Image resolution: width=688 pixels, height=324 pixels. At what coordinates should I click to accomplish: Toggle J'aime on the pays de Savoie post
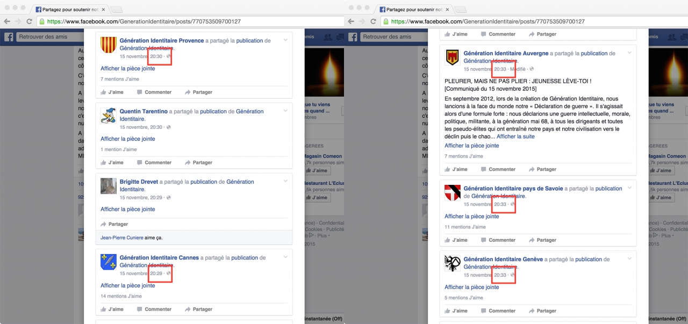pos(456,240)
